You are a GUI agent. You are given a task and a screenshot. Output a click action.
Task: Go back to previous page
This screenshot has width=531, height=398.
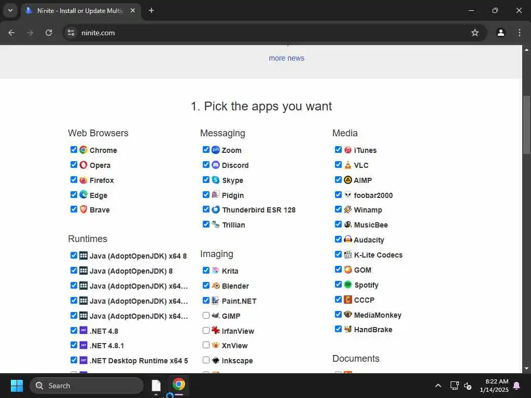click(11, 33)
